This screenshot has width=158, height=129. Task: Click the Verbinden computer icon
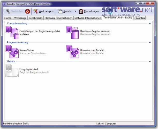coord(8,11)
